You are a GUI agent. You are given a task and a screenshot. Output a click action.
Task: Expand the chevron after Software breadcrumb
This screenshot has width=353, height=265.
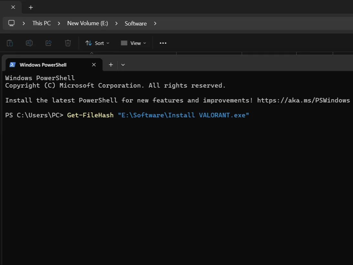[x=155, y=23]
